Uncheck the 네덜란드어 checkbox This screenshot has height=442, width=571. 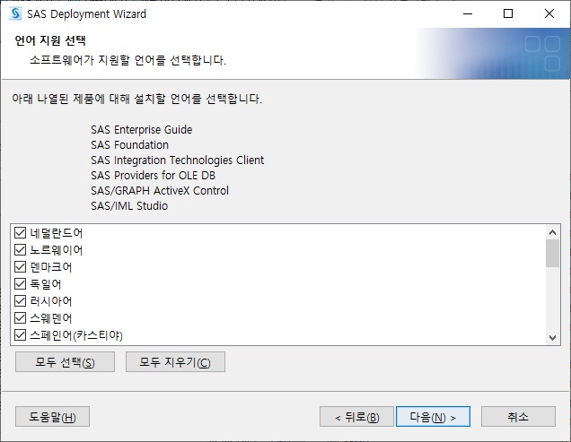point(20,233)
